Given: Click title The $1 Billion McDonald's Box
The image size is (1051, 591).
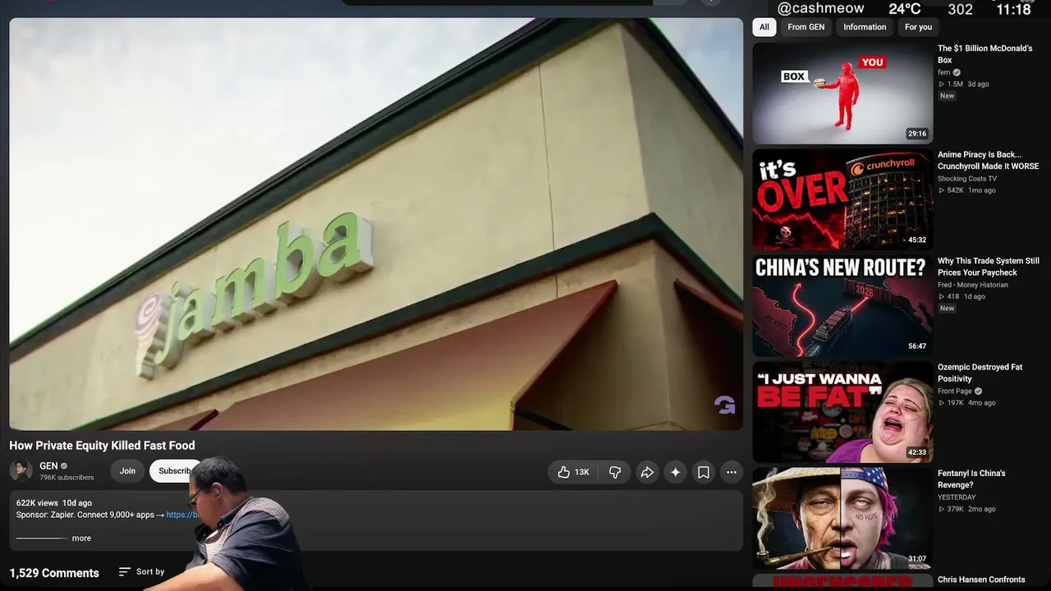Looking at the screenshot, I should 985,54.
